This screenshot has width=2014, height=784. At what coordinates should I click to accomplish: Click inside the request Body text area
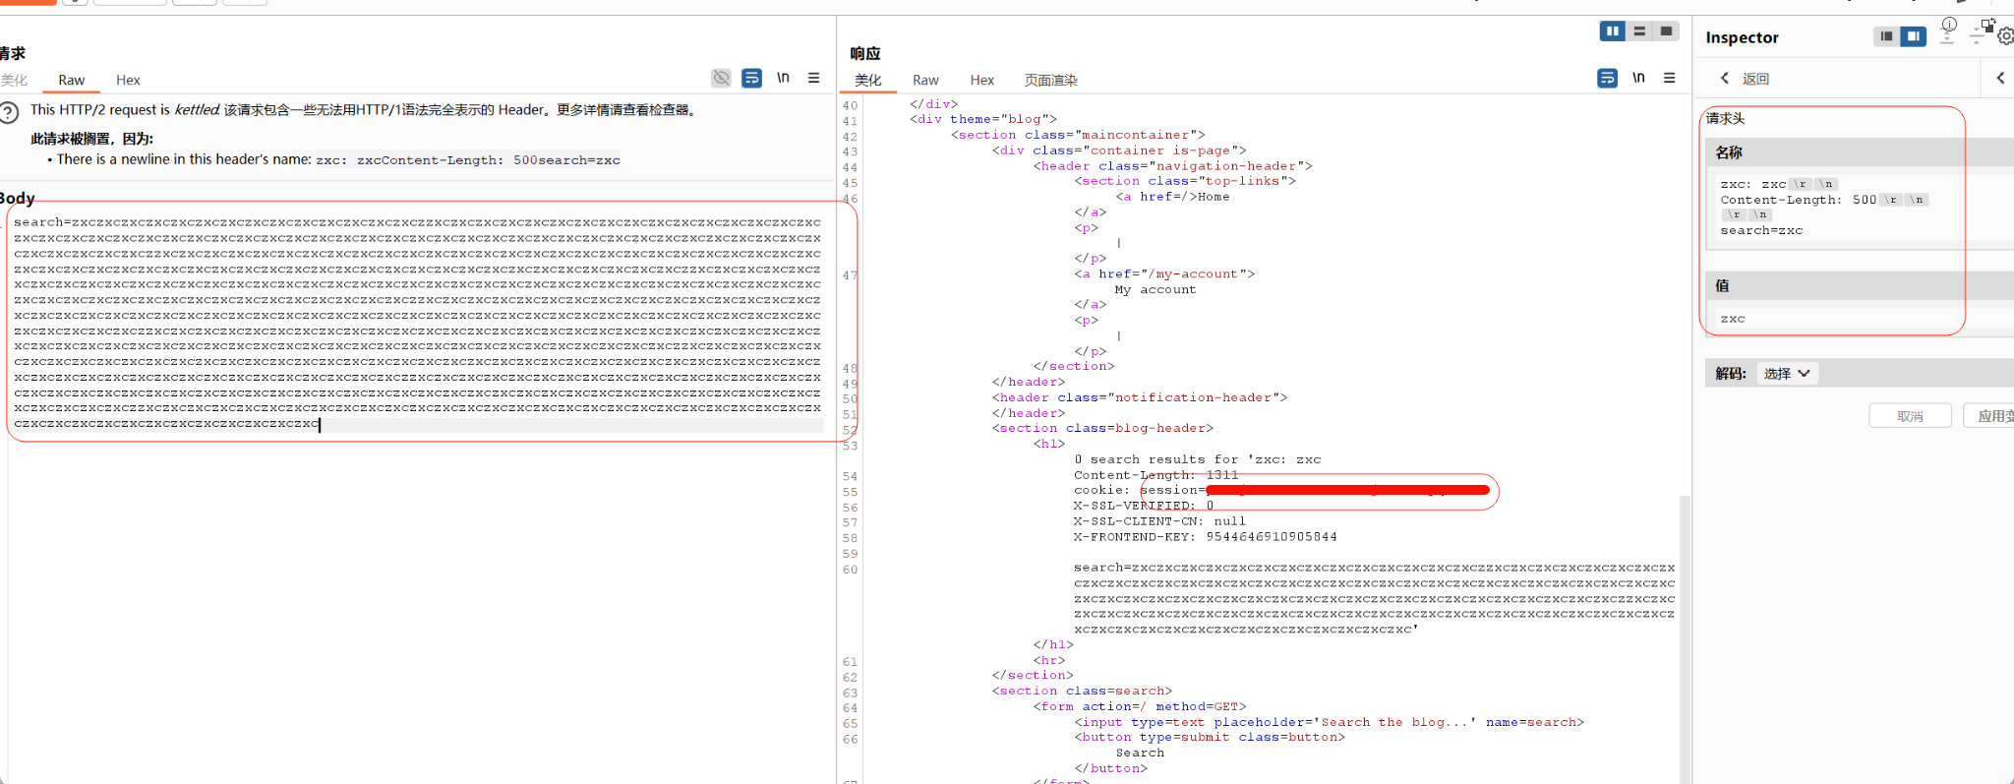(x=418, y=324)
